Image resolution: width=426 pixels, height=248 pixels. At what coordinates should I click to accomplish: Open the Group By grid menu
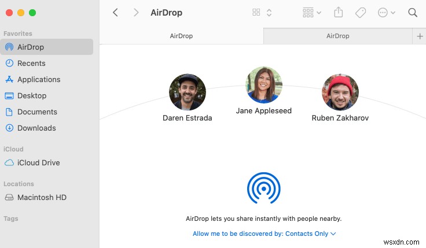tap(312, 13)
